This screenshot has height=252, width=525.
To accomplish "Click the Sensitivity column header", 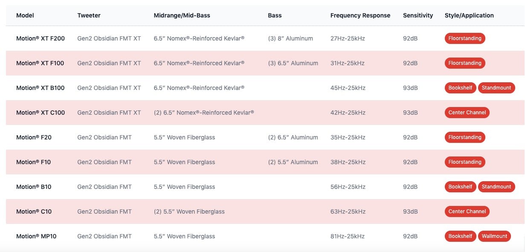I will pos(418,15).
